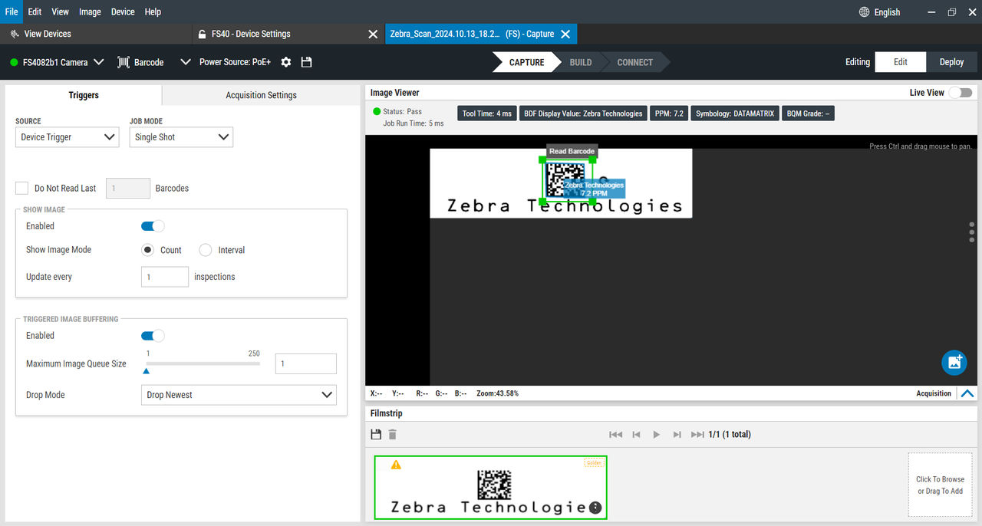Click the Read Barcode tool label
The image size is (982, 526).
(572, 151)
